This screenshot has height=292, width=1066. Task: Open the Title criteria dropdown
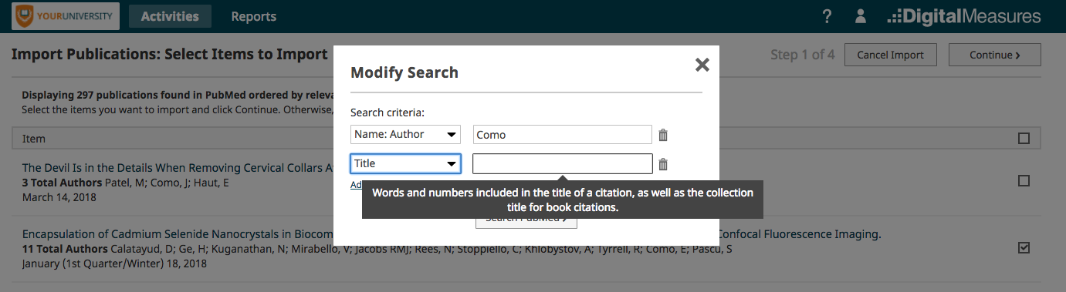point(405,163)
